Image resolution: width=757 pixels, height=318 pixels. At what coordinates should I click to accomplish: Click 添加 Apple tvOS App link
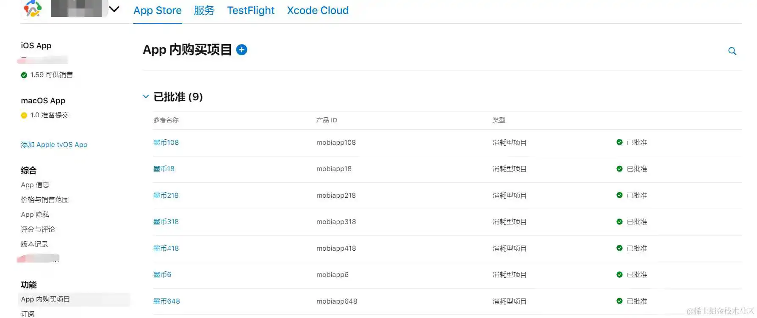point(54,145)
